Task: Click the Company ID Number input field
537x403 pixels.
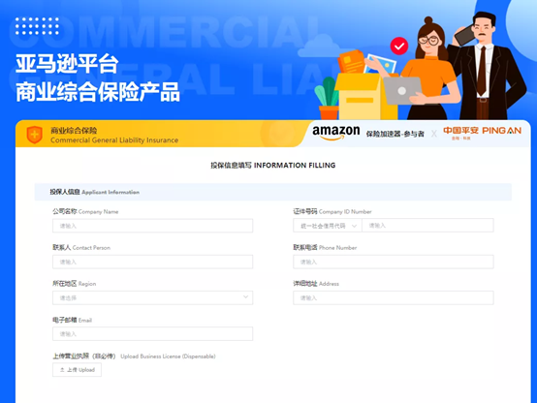Action: [x=427, y=226]
